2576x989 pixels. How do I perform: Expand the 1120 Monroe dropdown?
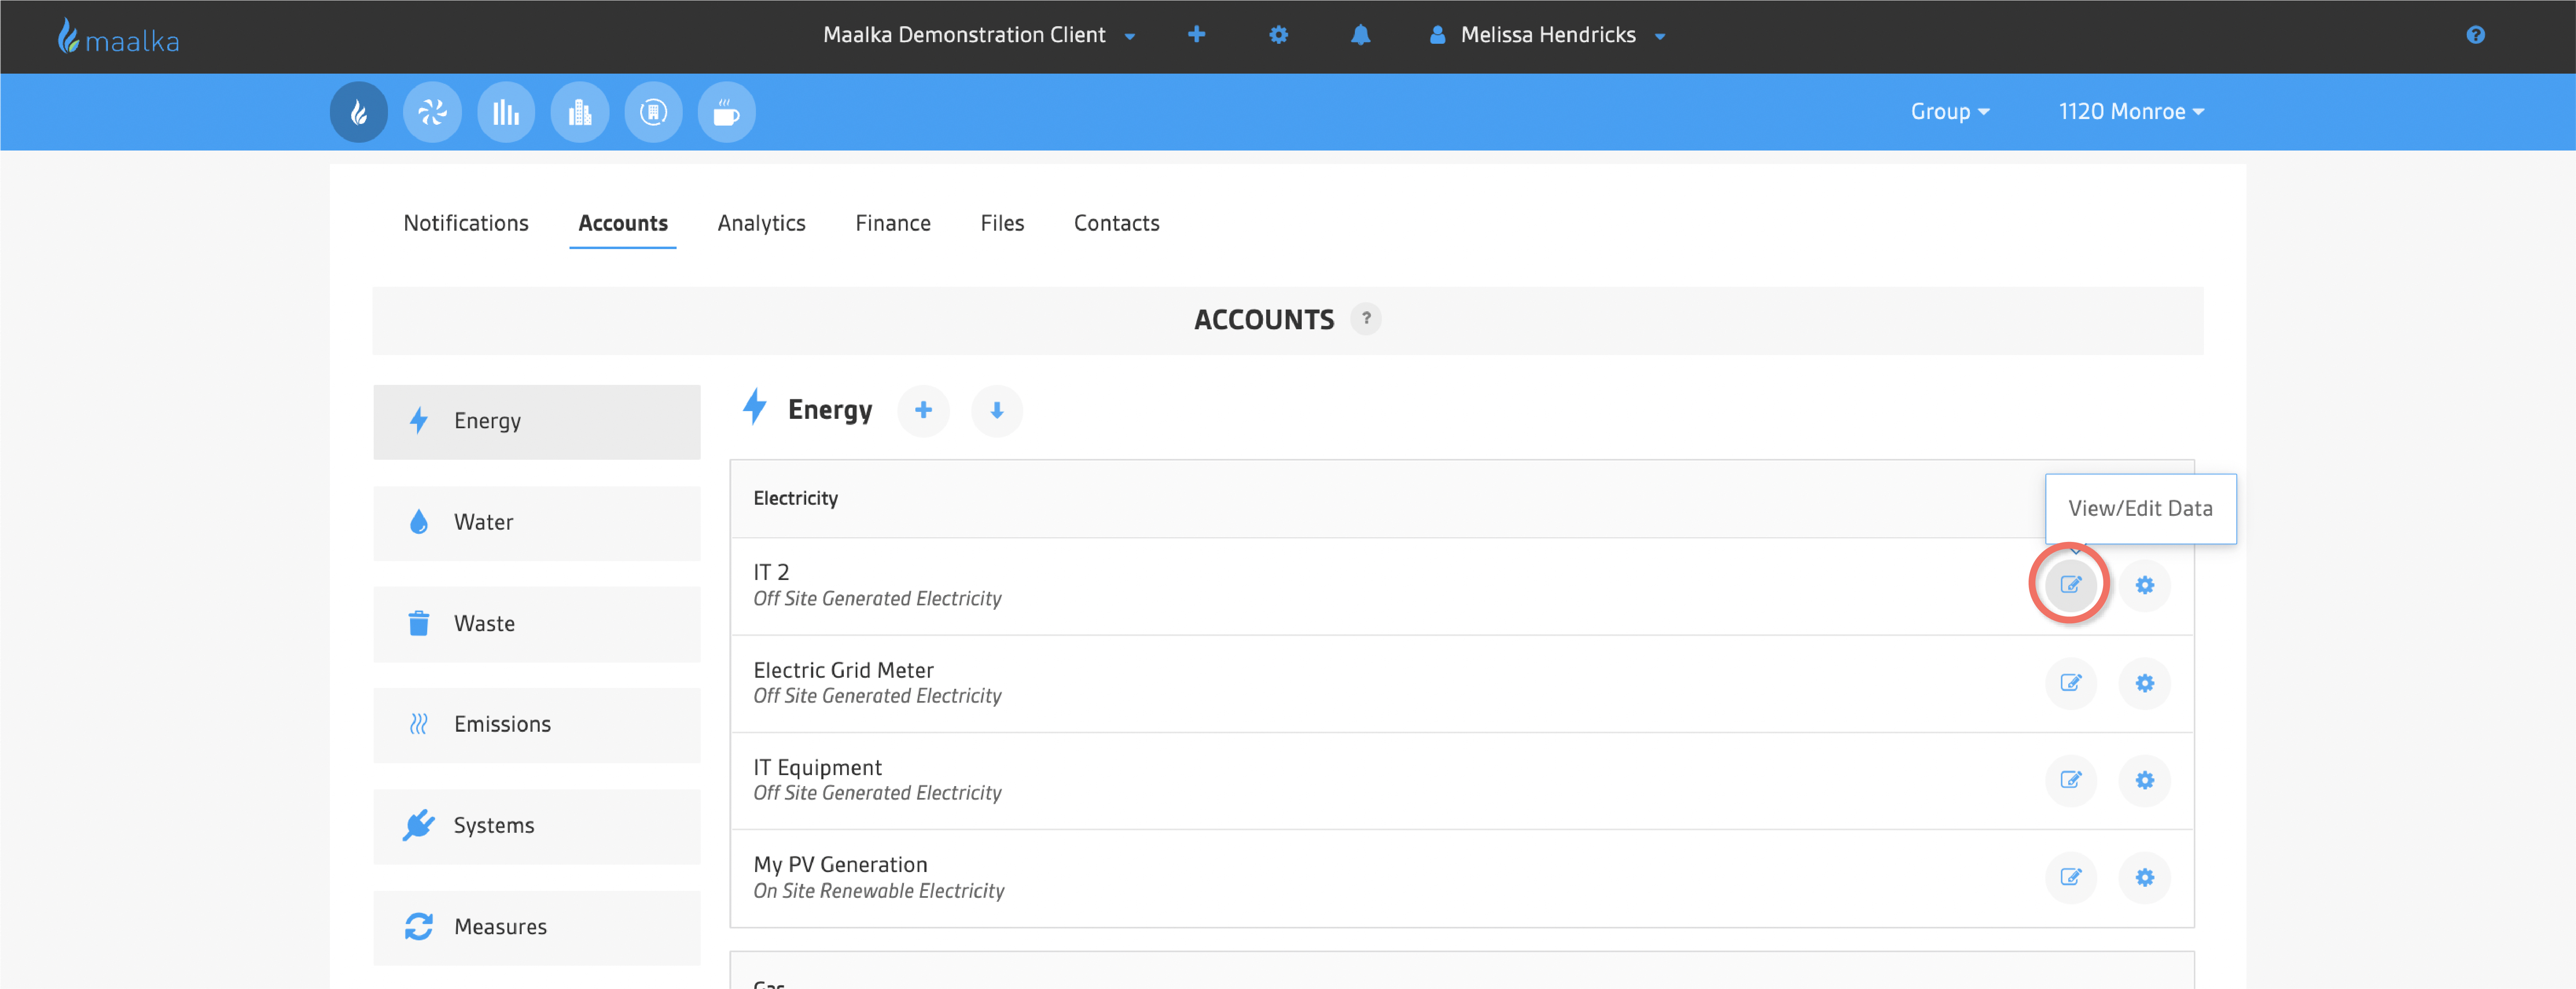point(2131,112)
